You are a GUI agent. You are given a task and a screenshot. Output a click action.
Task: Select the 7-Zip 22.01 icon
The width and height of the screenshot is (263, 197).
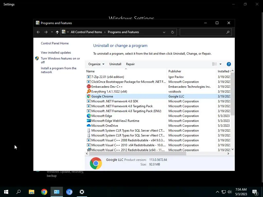click(x=89, y=77)
